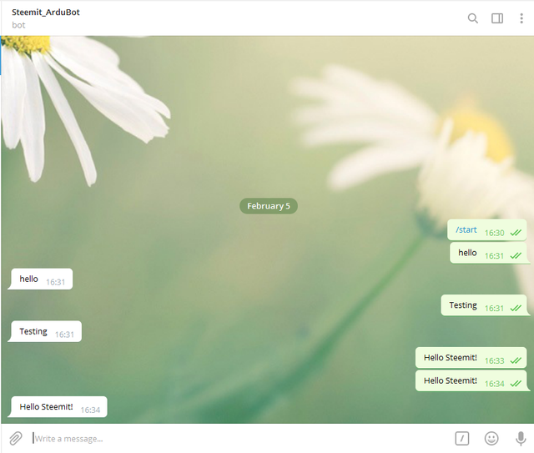This screenshot has width=534, height=453.
Task: Select the received hello message bubble
Action: tap(40, 279)
